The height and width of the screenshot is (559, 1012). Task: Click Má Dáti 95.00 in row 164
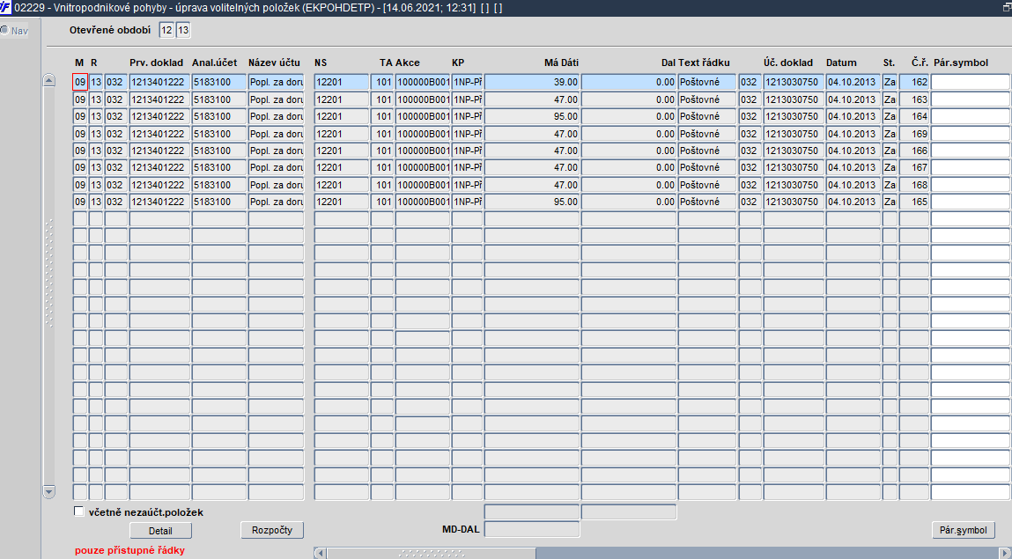tap(532, 116)
